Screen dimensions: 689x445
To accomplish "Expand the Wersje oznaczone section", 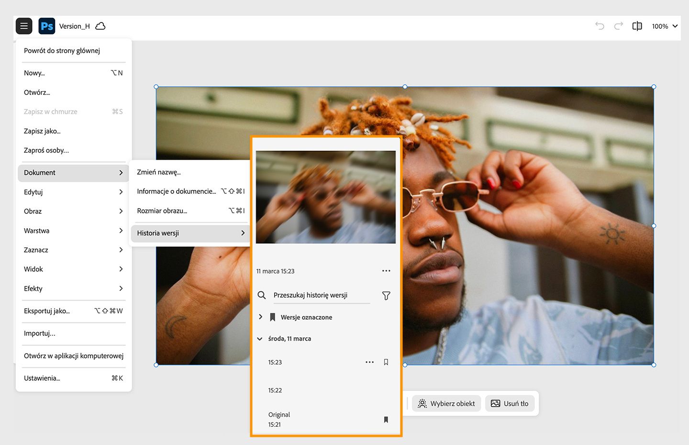I will 260,317.
